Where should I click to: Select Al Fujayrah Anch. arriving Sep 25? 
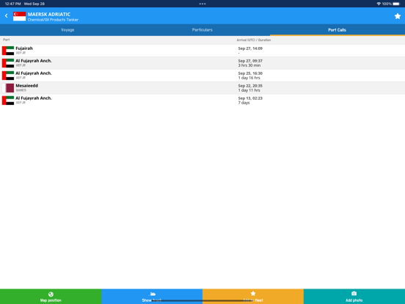[202, 76]
